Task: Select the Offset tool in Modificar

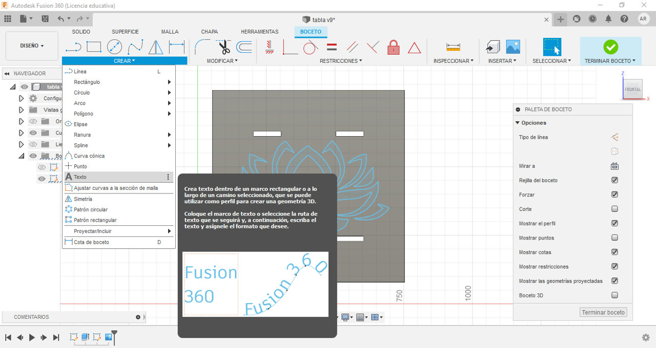Action: (x=244, y=47)
